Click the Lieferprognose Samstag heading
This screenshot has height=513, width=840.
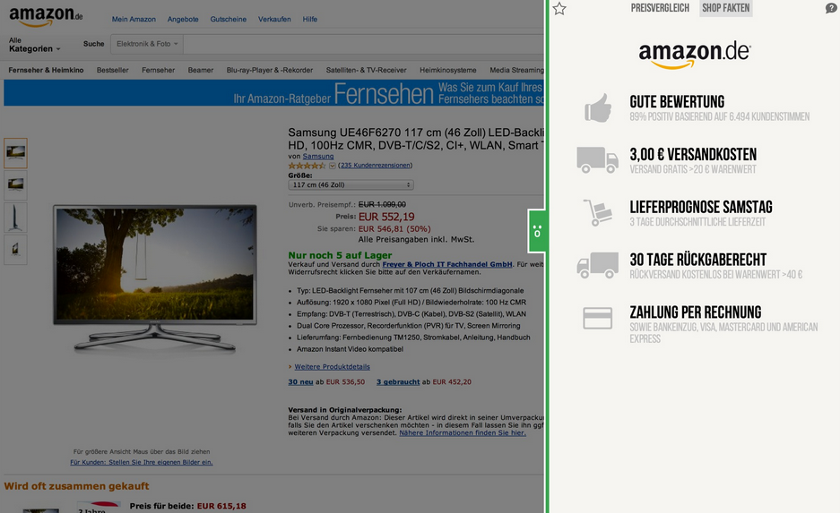tap(701, 207)
